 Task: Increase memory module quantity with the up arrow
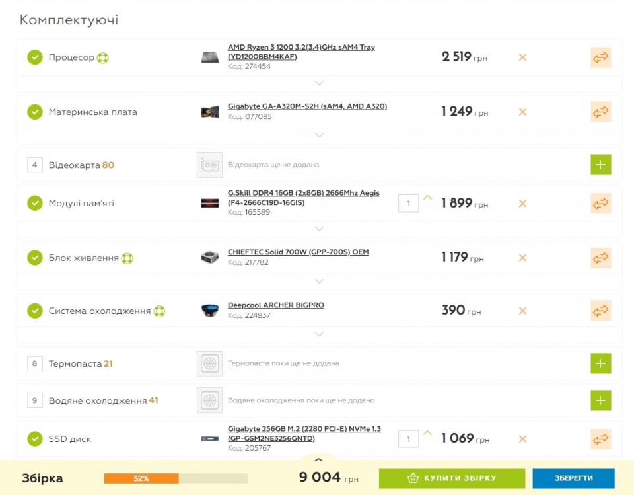(x=427, y=197)
